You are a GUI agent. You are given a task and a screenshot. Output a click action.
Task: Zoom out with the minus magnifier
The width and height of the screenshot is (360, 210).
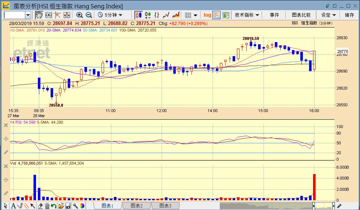pyautogui.click(x=88, y=15)
